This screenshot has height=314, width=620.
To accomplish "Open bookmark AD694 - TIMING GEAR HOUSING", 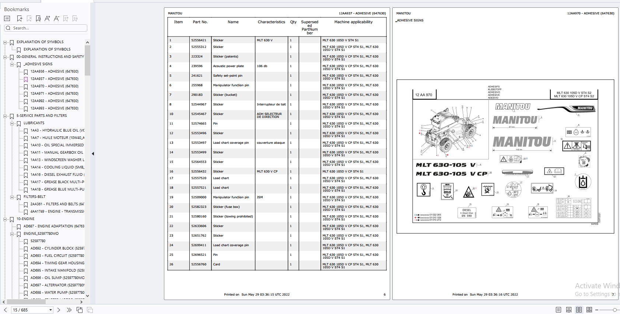I will pyautogui.click(x=57, y=263).
